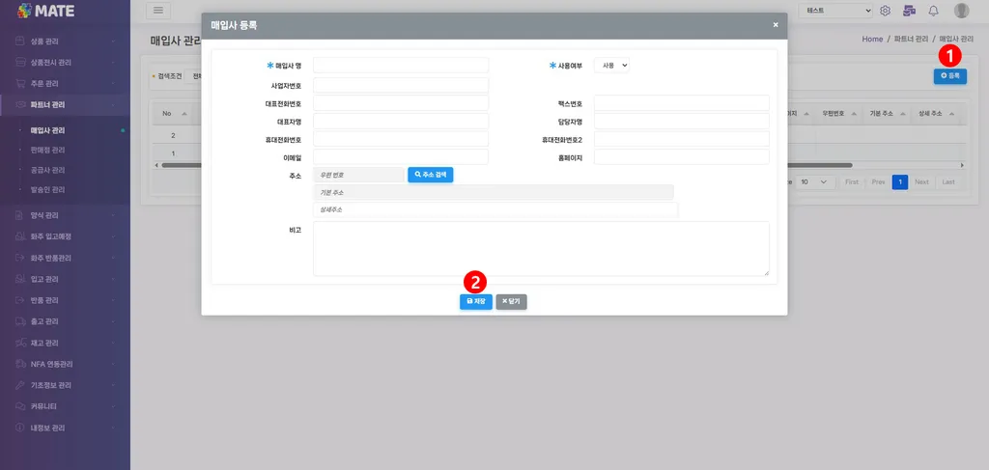Open the notification bell icon
The height and width of the screenshot is (470, 989).
934,11
